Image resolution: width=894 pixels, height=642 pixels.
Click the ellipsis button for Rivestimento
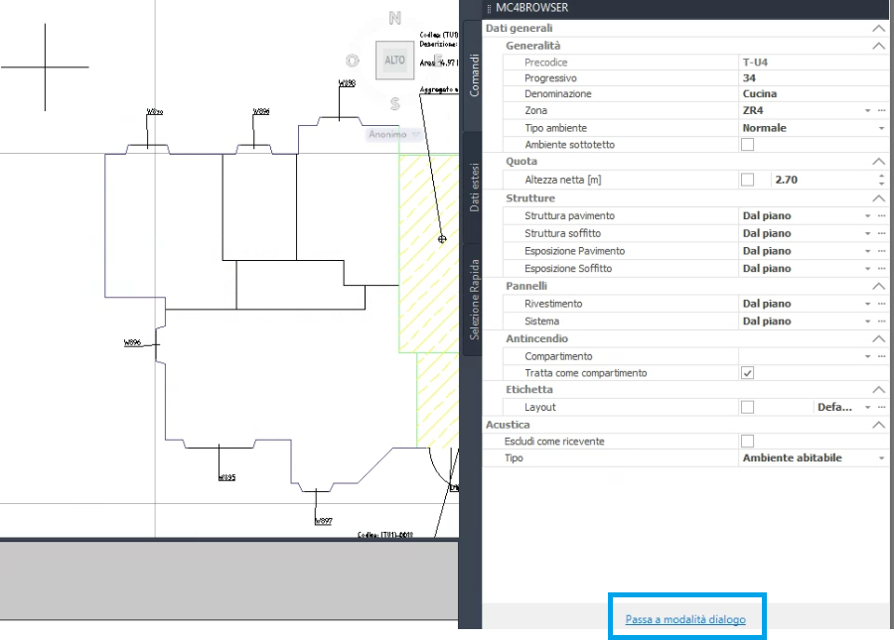[x=881, y=305]
